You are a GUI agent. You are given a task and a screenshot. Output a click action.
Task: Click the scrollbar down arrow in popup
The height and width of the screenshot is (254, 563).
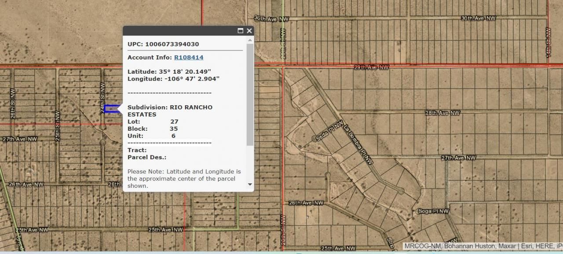click(x=250, y=184)
